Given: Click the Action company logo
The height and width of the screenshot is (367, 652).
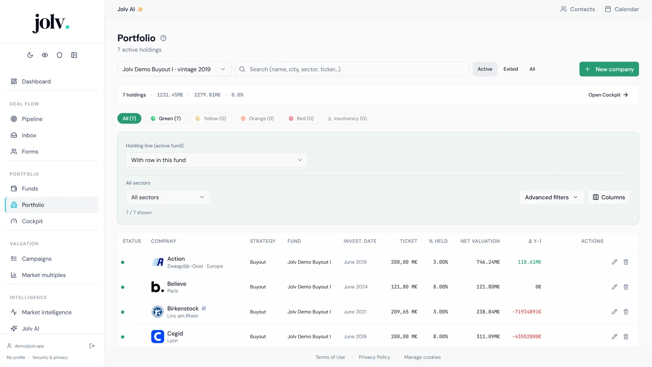Looking at the screenshot, I should pos(157,262).
